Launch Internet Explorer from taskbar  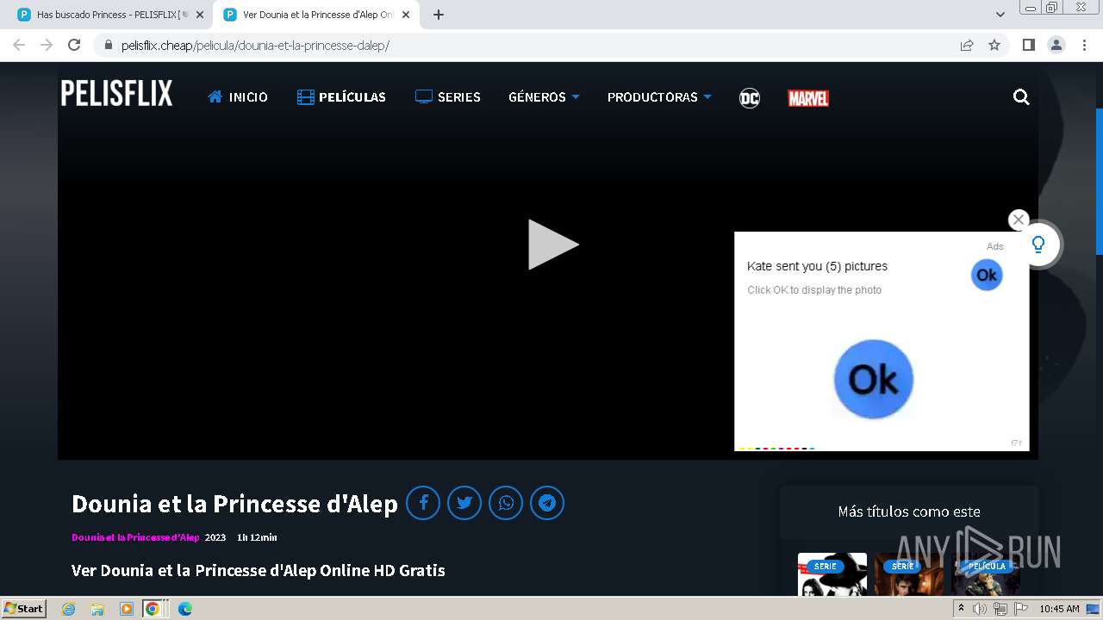point(68,609)
